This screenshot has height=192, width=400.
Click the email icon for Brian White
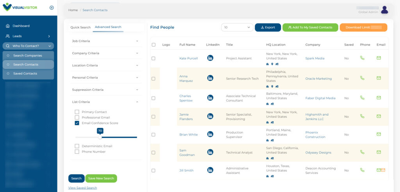coord(379,134)
